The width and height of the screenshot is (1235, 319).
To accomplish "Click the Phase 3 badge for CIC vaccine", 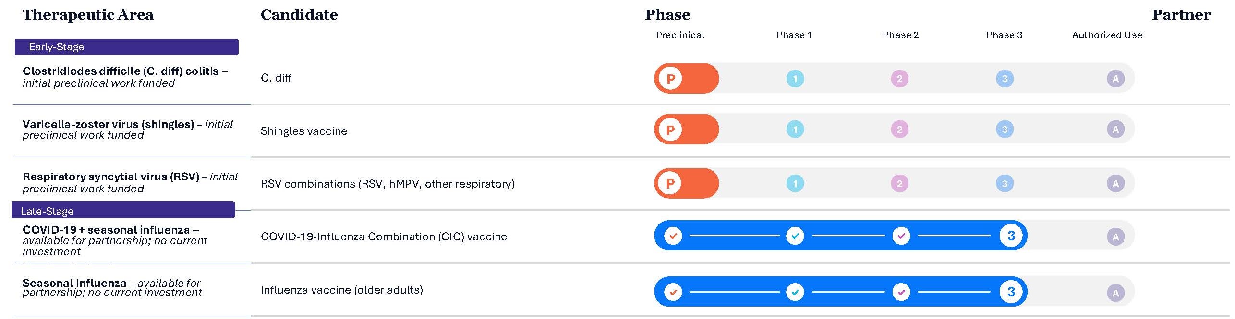I will [x=1011, y=236].
